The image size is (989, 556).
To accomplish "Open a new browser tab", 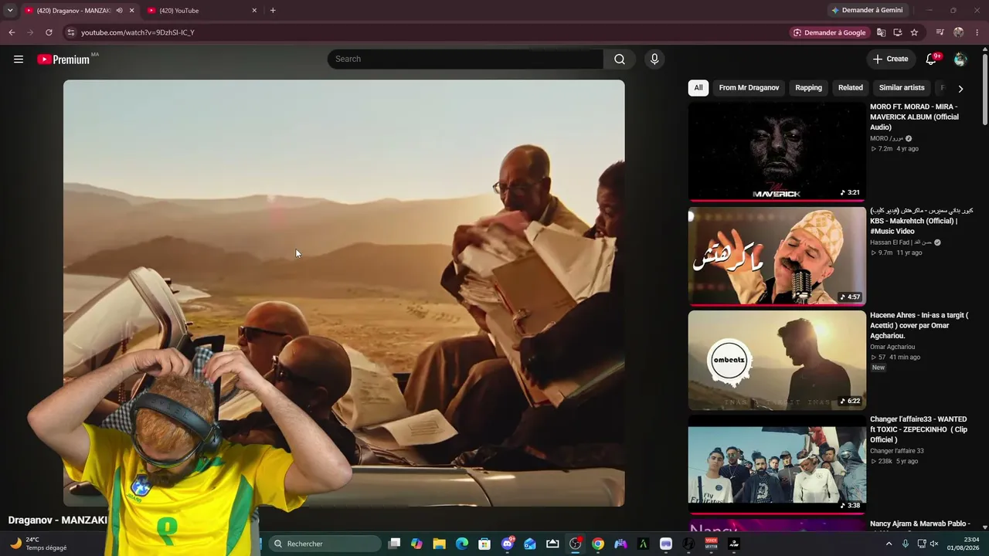I will point(273,10).
